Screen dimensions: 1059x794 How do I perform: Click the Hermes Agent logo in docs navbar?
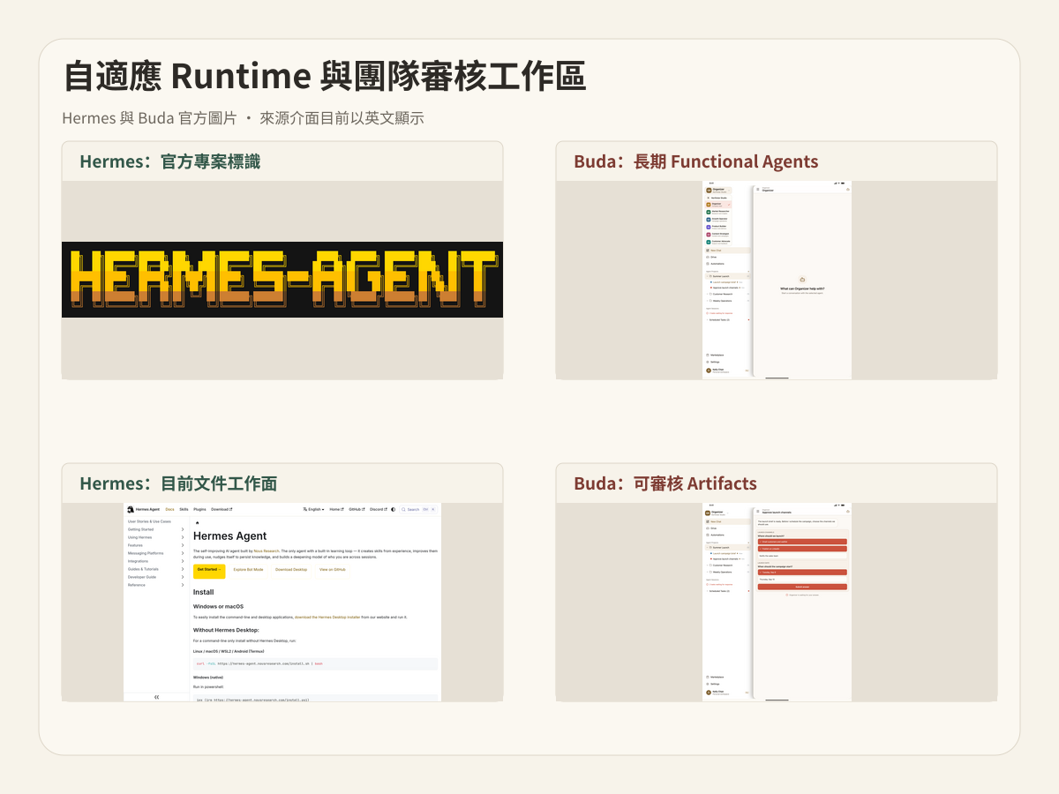(x=143, y=509)
